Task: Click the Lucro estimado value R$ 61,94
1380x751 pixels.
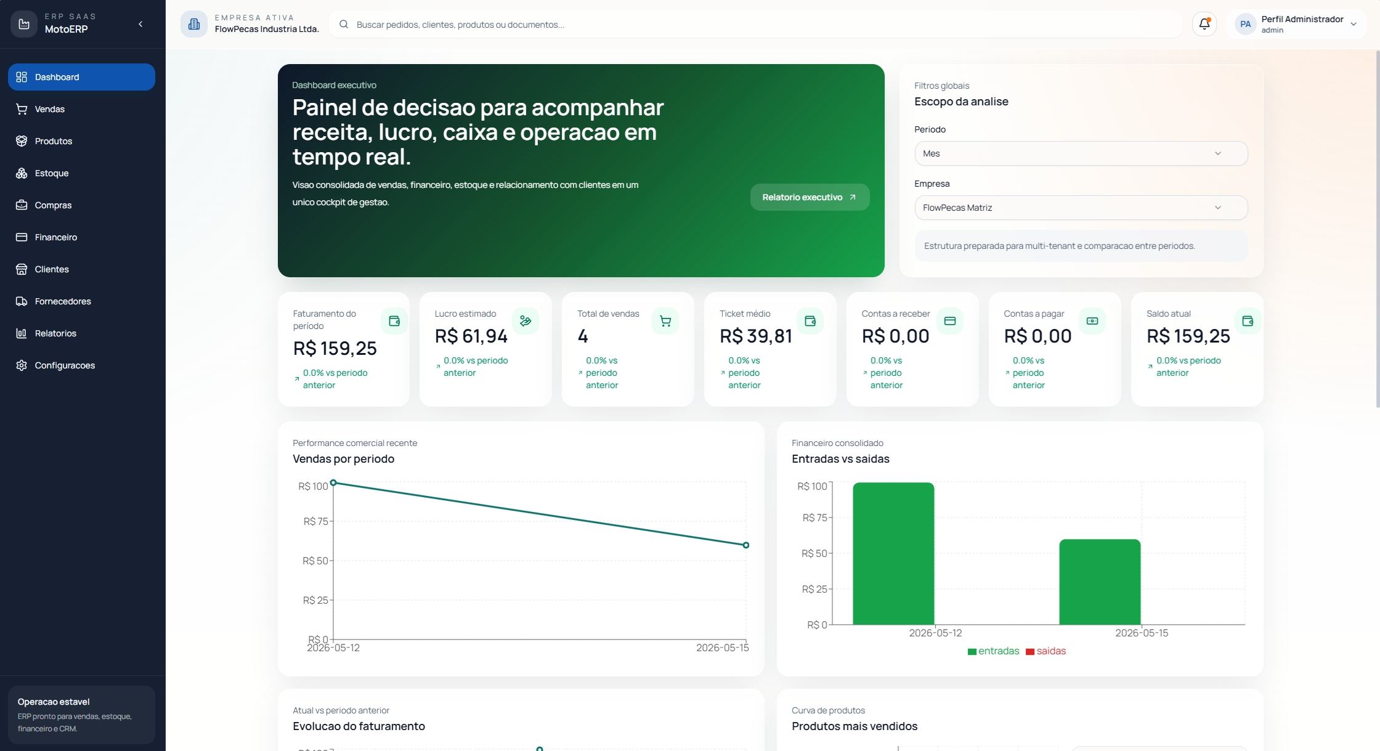Action: [x=471, y=336]
